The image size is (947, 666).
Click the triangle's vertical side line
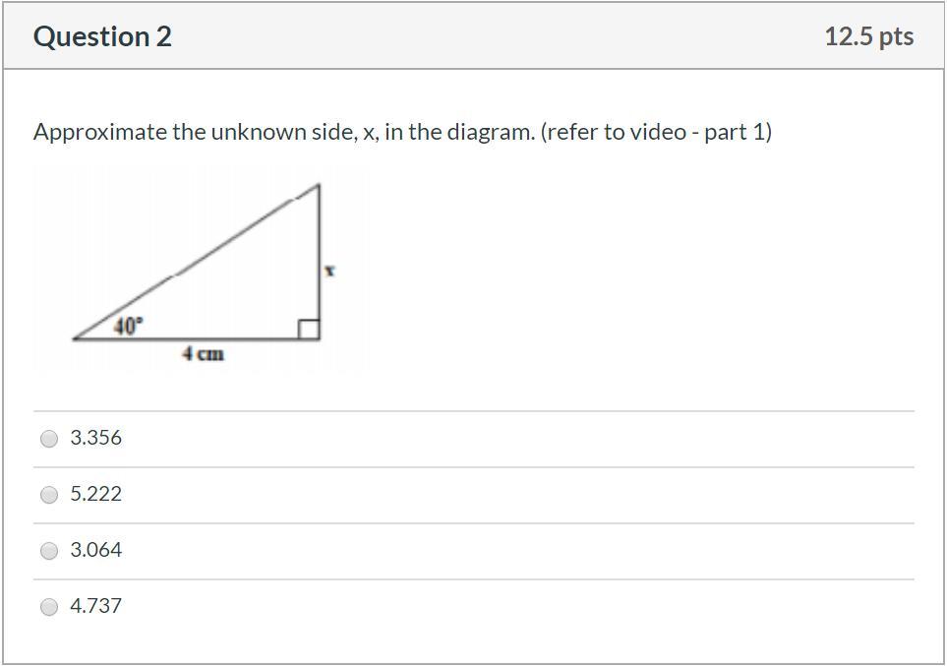click(320, 261)
